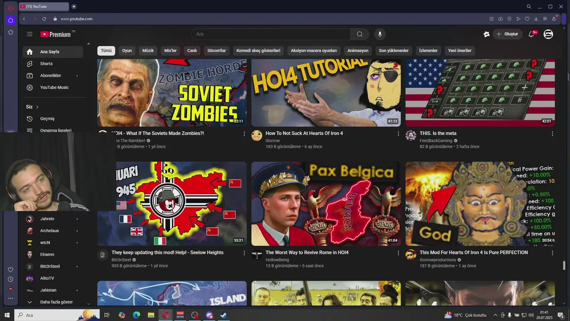570x321 pixels.
Task: Select 'Komedi skeç gösterileri' filter chip
Action: (x=258, y=50)
